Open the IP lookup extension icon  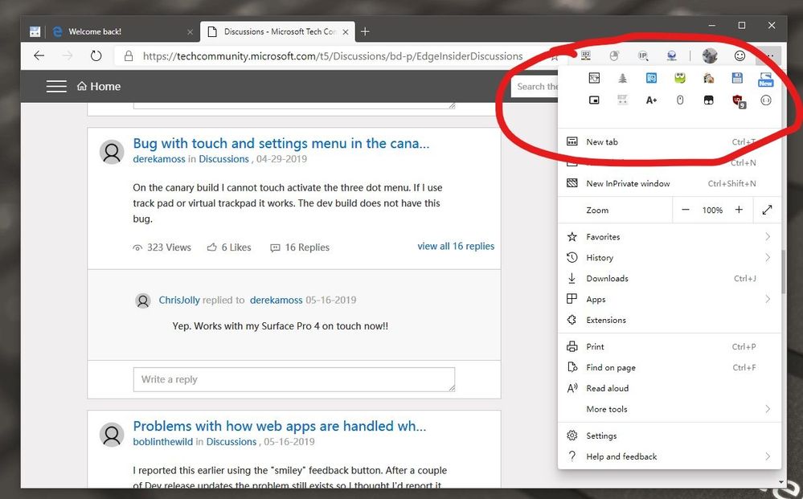[x=643, y=55]
